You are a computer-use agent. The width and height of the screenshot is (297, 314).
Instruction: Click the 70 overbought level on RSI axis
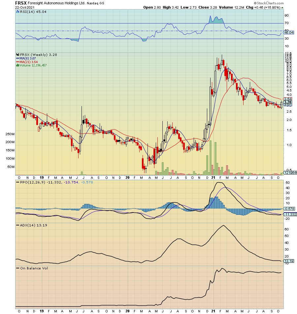pos(286,23)
